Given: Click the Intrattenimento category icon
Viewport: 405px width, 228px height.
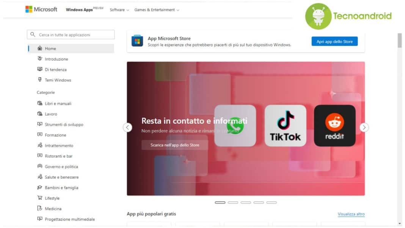Looking at the screenshot, I should [40, 145].
